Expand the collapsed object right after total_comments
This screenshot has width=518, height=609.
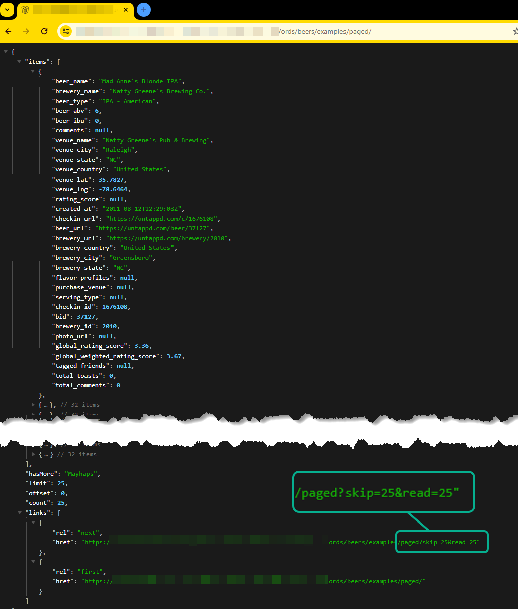pyautogui.click(x=33, y=405)
